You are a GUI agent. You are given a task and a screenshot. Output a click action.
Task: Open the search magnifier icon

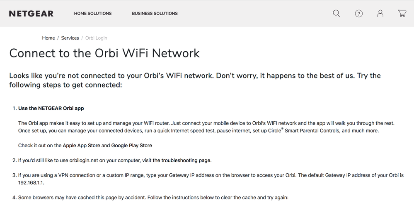point(337,14)
